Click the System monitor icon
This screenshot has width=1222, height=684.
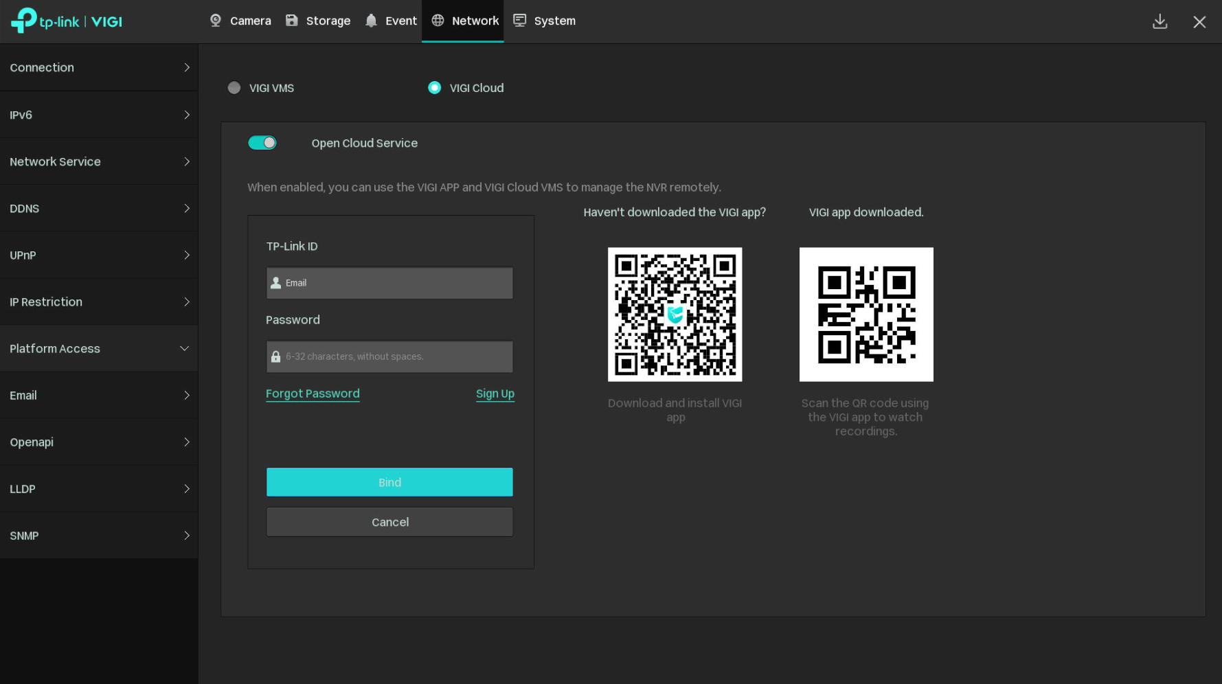click(x=520, y=21)
